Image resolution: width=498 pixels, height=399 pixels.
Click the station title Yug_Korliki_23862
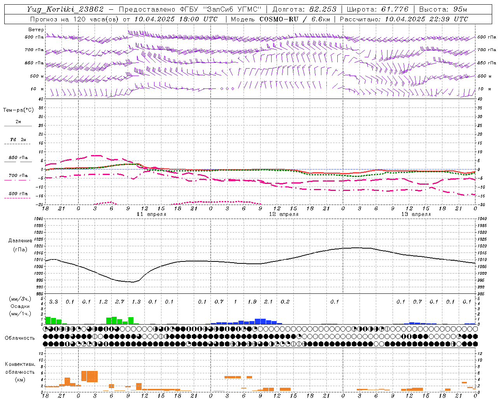pos(65,9)
